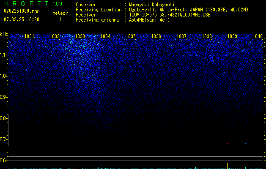Click the 0.9 frequency axis label
Screen dimensions: 266x169
click(3, 97)
